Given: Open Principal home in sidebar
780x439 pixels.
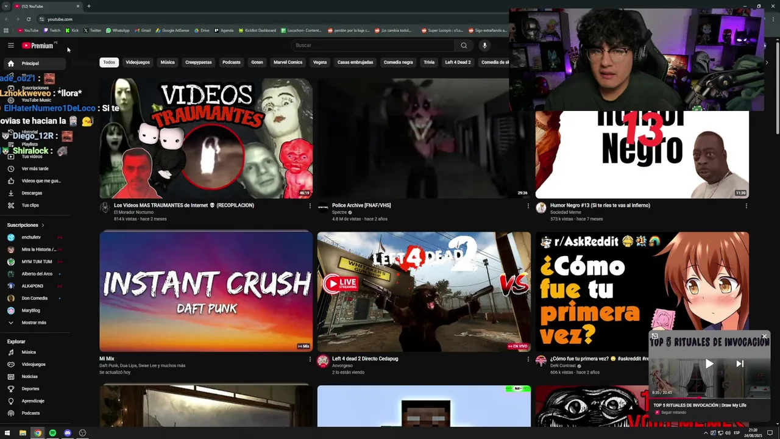Looking at the screenshot, I should pyautogui.click(x=35, y=63).
